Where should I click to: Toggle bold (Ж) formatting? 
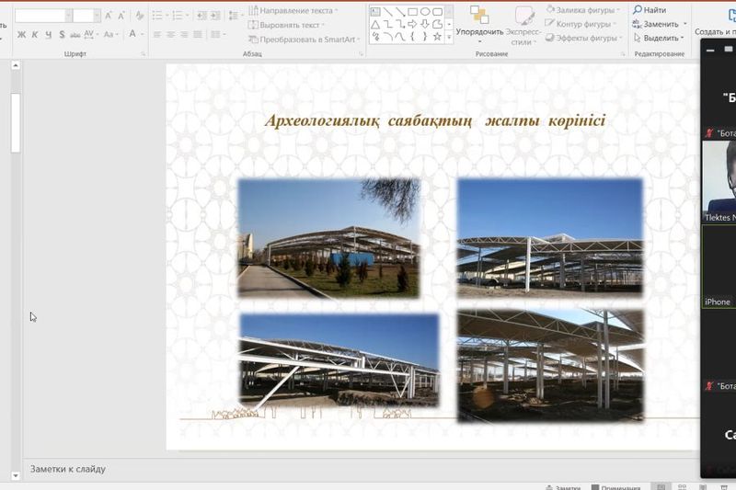point(21,35)
